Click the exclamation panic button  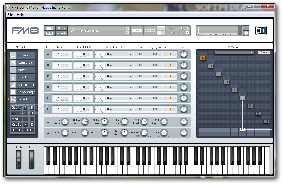pos(246,28)
